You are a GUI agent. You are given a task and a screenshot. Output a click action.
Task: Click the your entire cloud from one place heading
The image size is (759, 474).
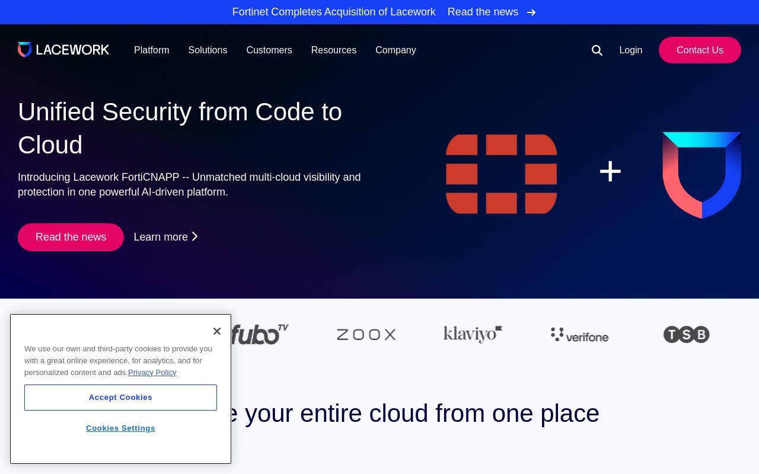422,413
